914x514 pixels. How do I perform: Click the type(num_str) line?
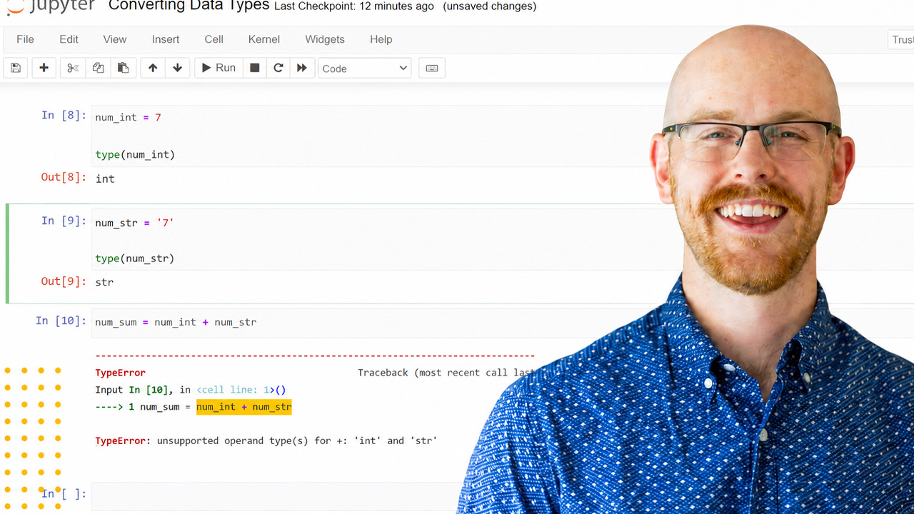135,258
